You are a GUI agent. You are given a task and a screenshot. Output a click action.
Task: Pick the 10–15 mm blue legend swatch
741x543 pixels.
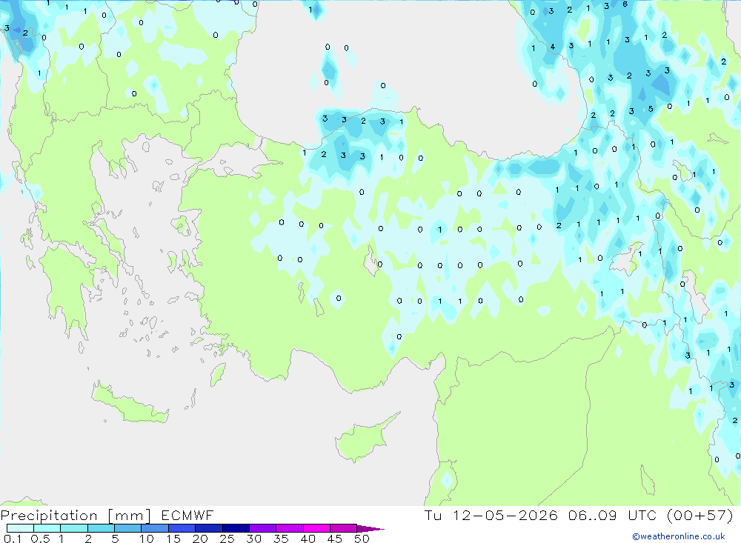tap(155, 528)
